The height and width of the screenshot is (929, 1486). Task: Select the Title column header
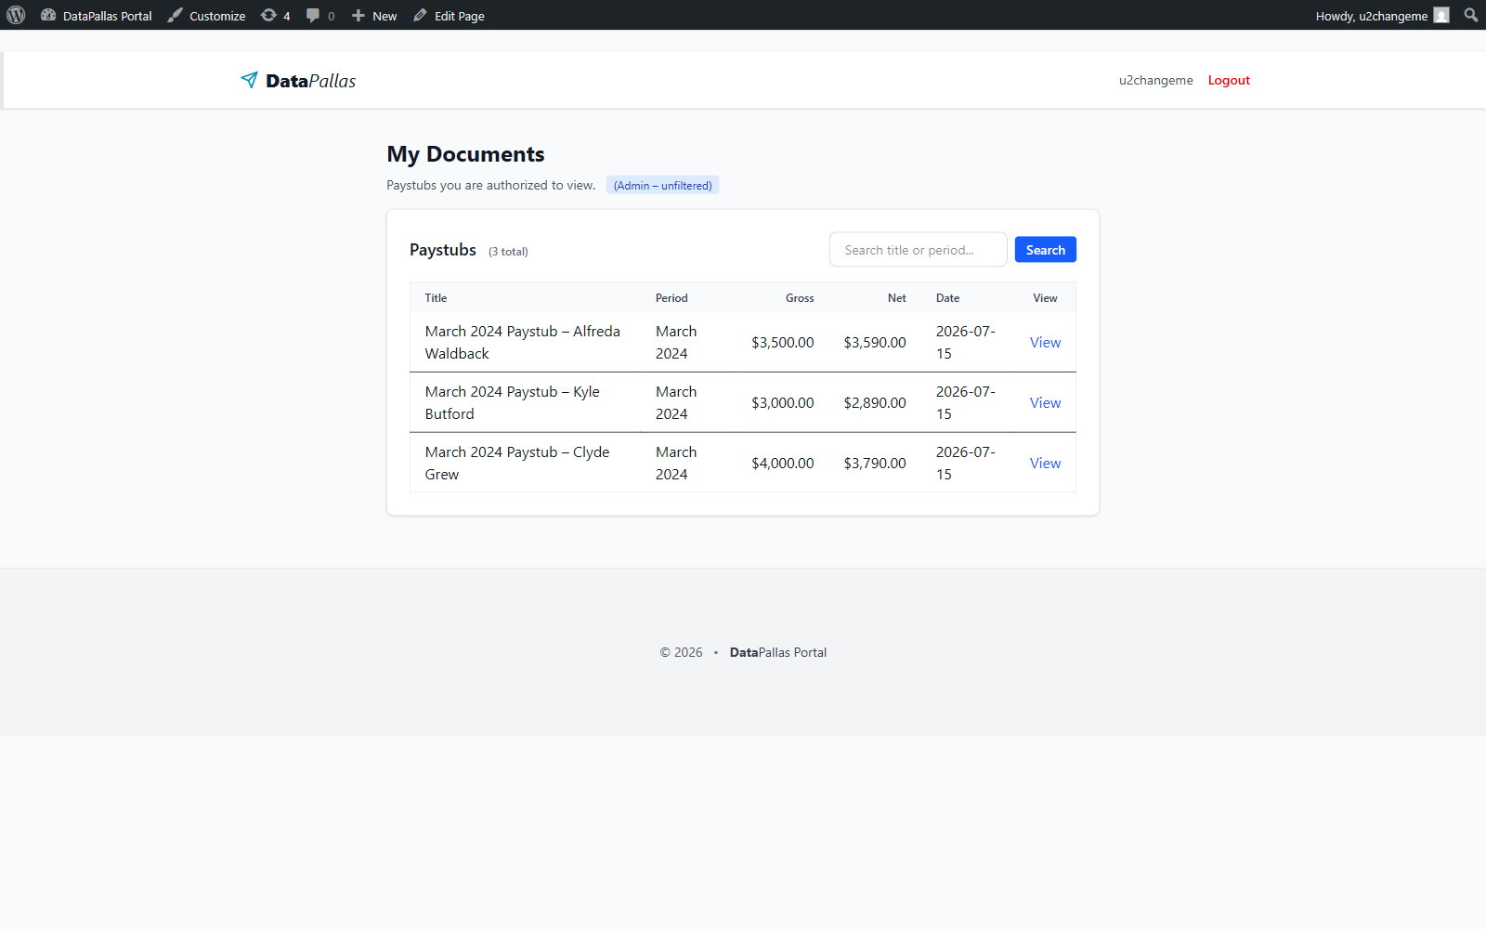coord(436,298)
